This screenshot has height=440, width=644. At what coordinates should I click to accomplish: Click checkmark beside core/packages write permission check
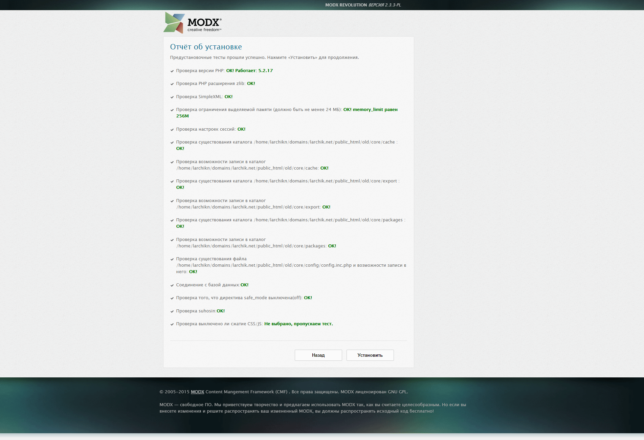[172, 240]
